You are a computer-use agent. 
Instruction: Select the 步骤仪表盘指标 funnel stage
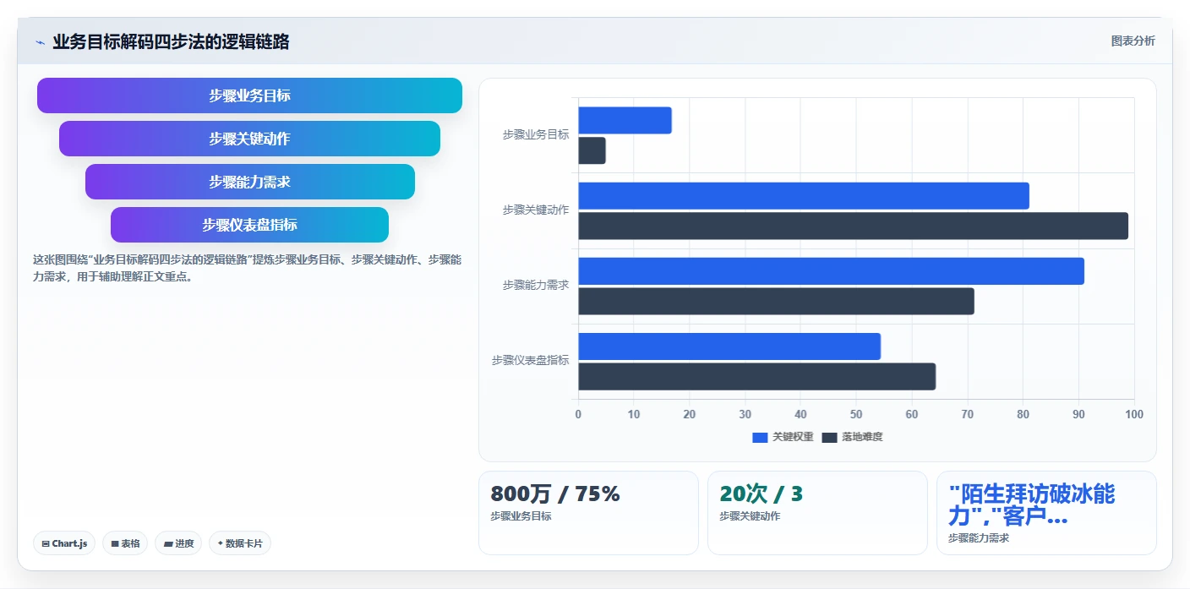click(x=249, y=225)
